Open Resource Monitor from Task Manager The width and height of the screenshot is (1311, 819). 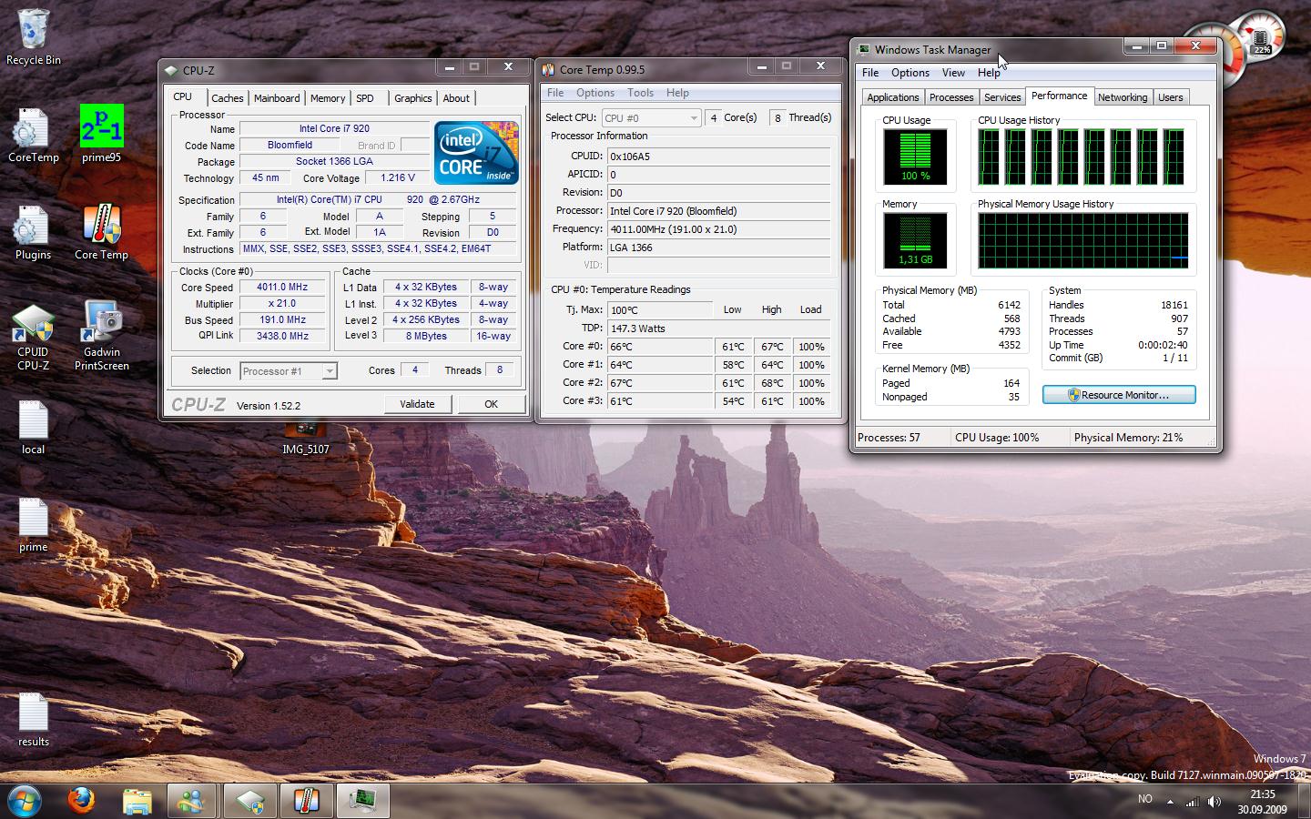click(x=1119, y=395)
